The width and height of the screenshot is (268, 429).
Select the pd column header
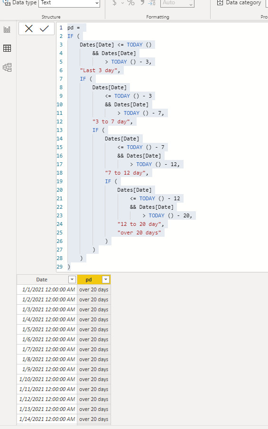(x=89, y=280)
